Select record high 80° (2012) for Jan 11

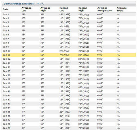[84, 55]
